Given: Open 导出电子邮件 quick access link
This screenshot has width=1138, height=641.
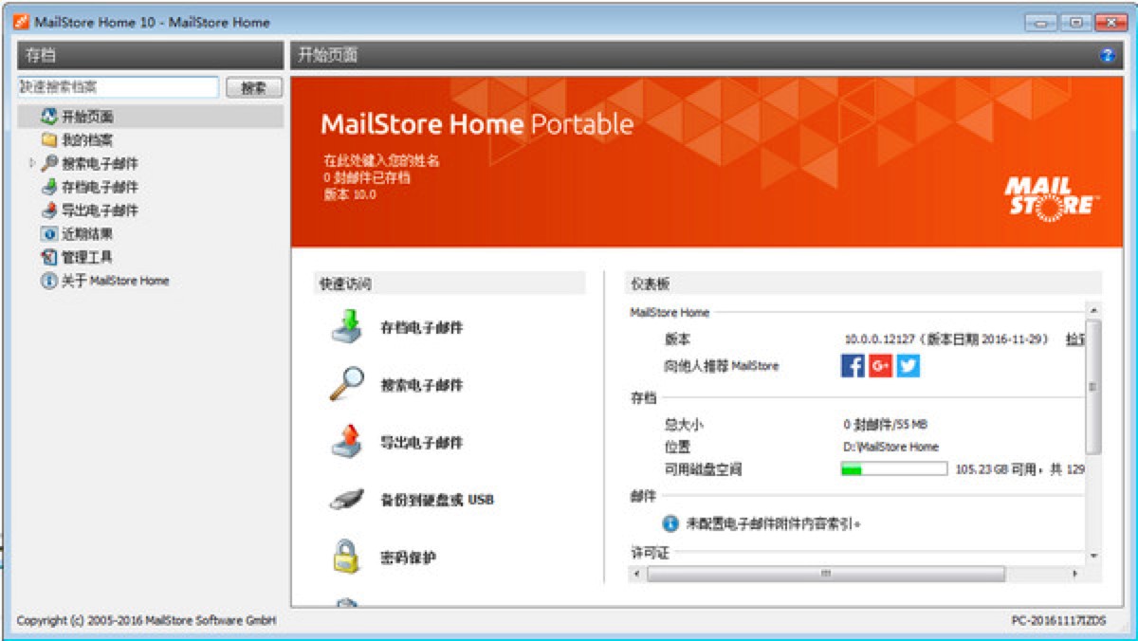Looking at the screenshot, I should tap(421, 442).
